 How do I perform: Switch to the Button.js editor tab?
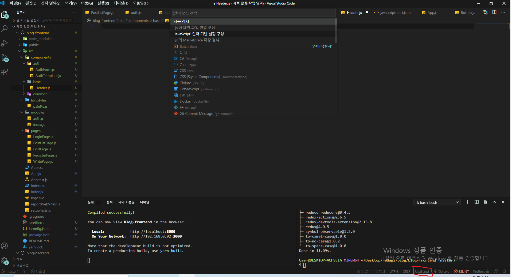coord(468,13)
